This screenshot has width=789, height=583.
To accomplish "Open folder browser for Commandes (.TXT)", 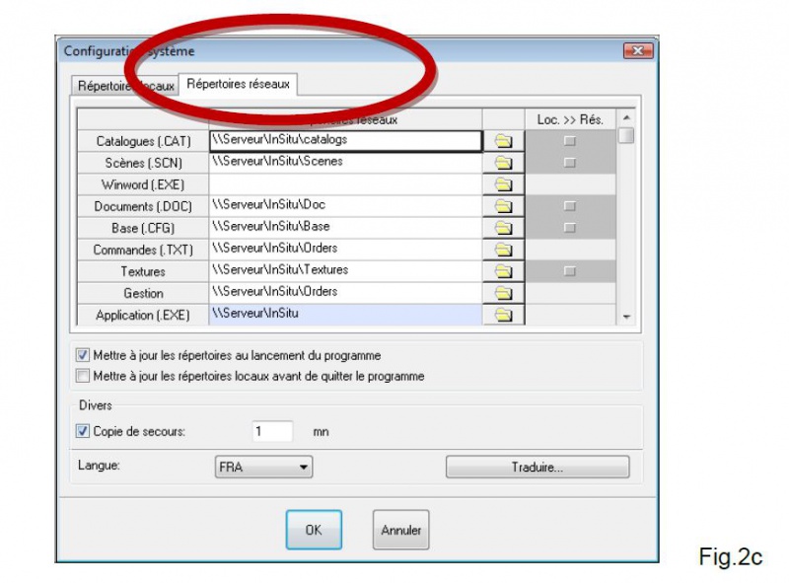I will pos(503,250).
